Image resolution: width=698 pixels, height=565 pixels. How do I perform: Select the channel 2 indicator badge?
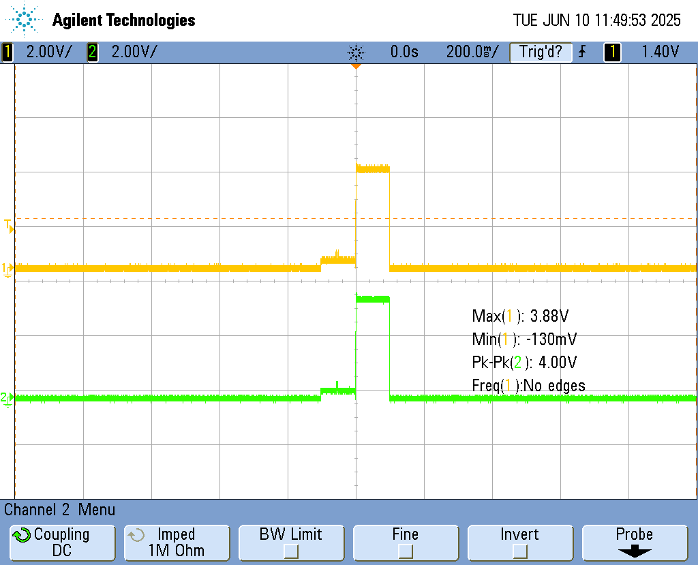coord(92,52)
